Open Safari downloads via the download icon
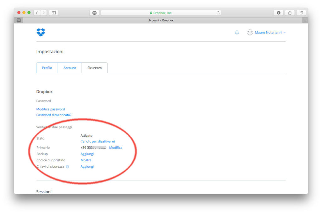Image resolution: width=322 pixels, height=214 pixels. point(278,13)
